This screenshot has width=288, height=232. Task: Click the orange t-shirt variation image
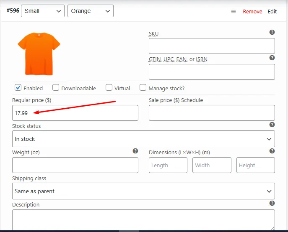pos(39,54)
